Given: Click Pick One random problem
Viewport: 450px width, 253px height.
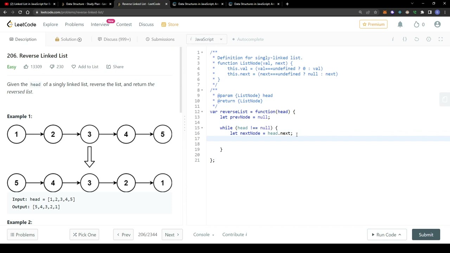Looking at the screenshot, I should (84, 235).
